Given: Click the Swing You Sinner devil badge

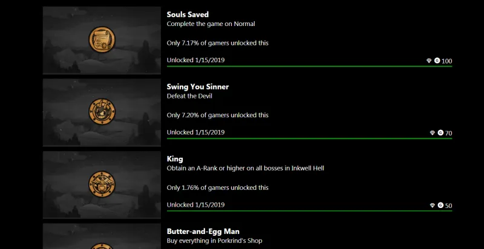Looking at the screenshot, I should click(x=102, y=112).
